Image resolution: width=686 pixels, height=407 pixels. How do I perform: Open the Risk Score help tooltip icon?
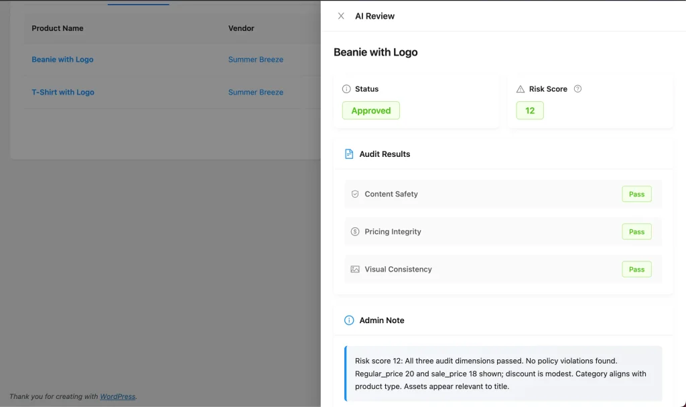click(x=577, y=88)
